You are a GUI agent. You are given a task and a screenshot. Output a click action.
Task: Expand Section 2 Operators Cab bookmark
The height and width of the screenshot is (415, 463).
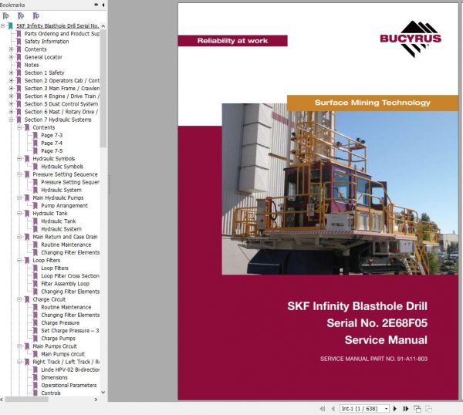[x=11, y=80]
